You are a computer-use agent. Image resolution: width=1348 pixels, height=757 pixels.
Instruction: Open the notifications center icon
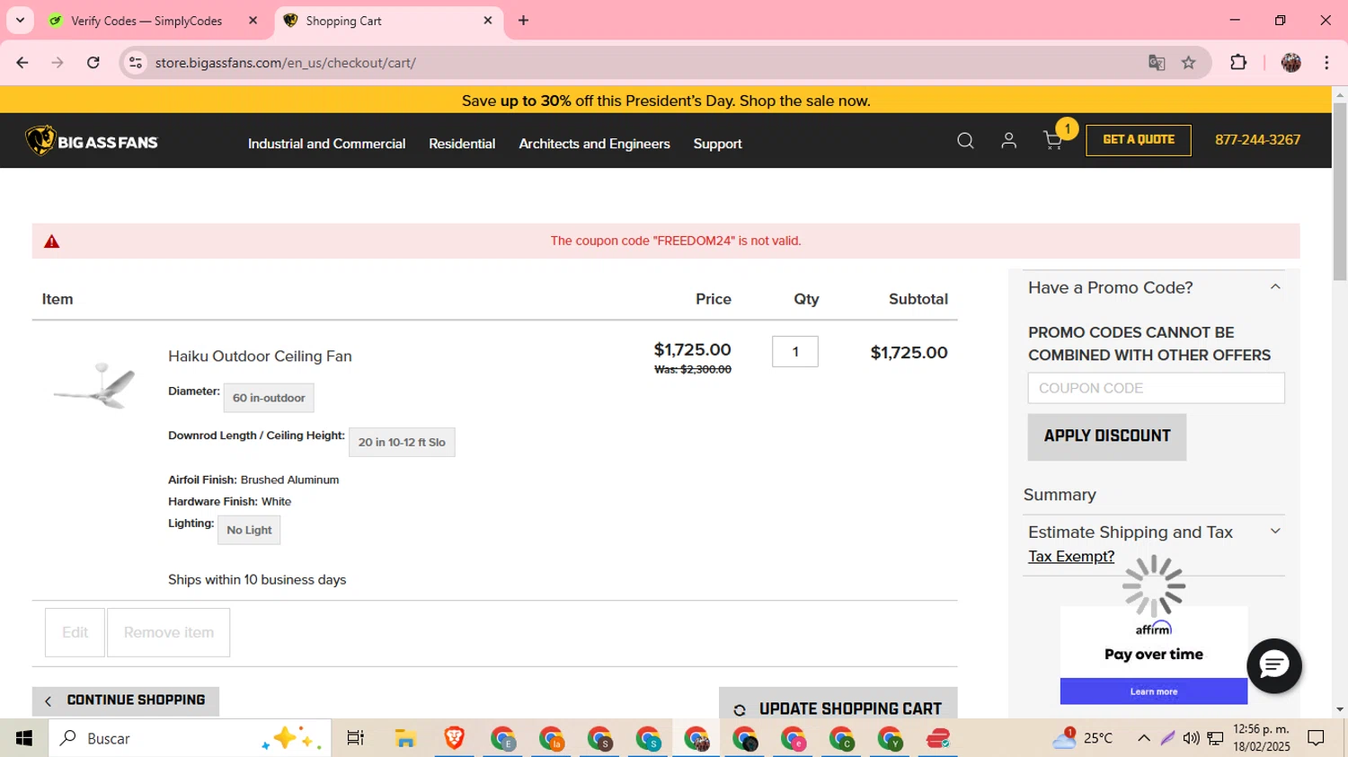click(x=1317, y=738)
